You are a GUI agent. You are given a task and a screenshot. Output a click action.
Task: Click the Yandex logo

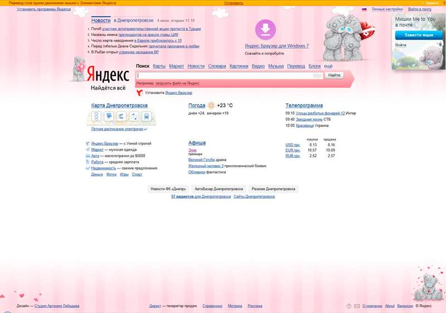(108, 74)
